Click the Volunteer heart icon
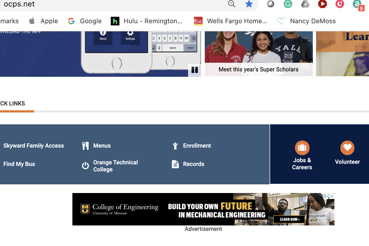The image size is (369, 246). pos(347,148)
